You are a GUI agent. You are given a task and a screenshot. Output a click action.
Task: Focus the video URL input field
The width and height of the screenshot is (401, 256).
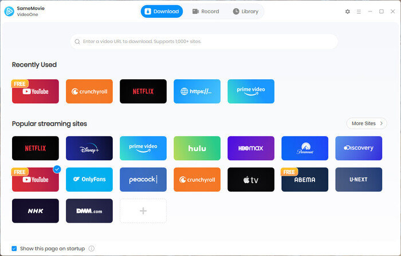click(x=204, y=41)
